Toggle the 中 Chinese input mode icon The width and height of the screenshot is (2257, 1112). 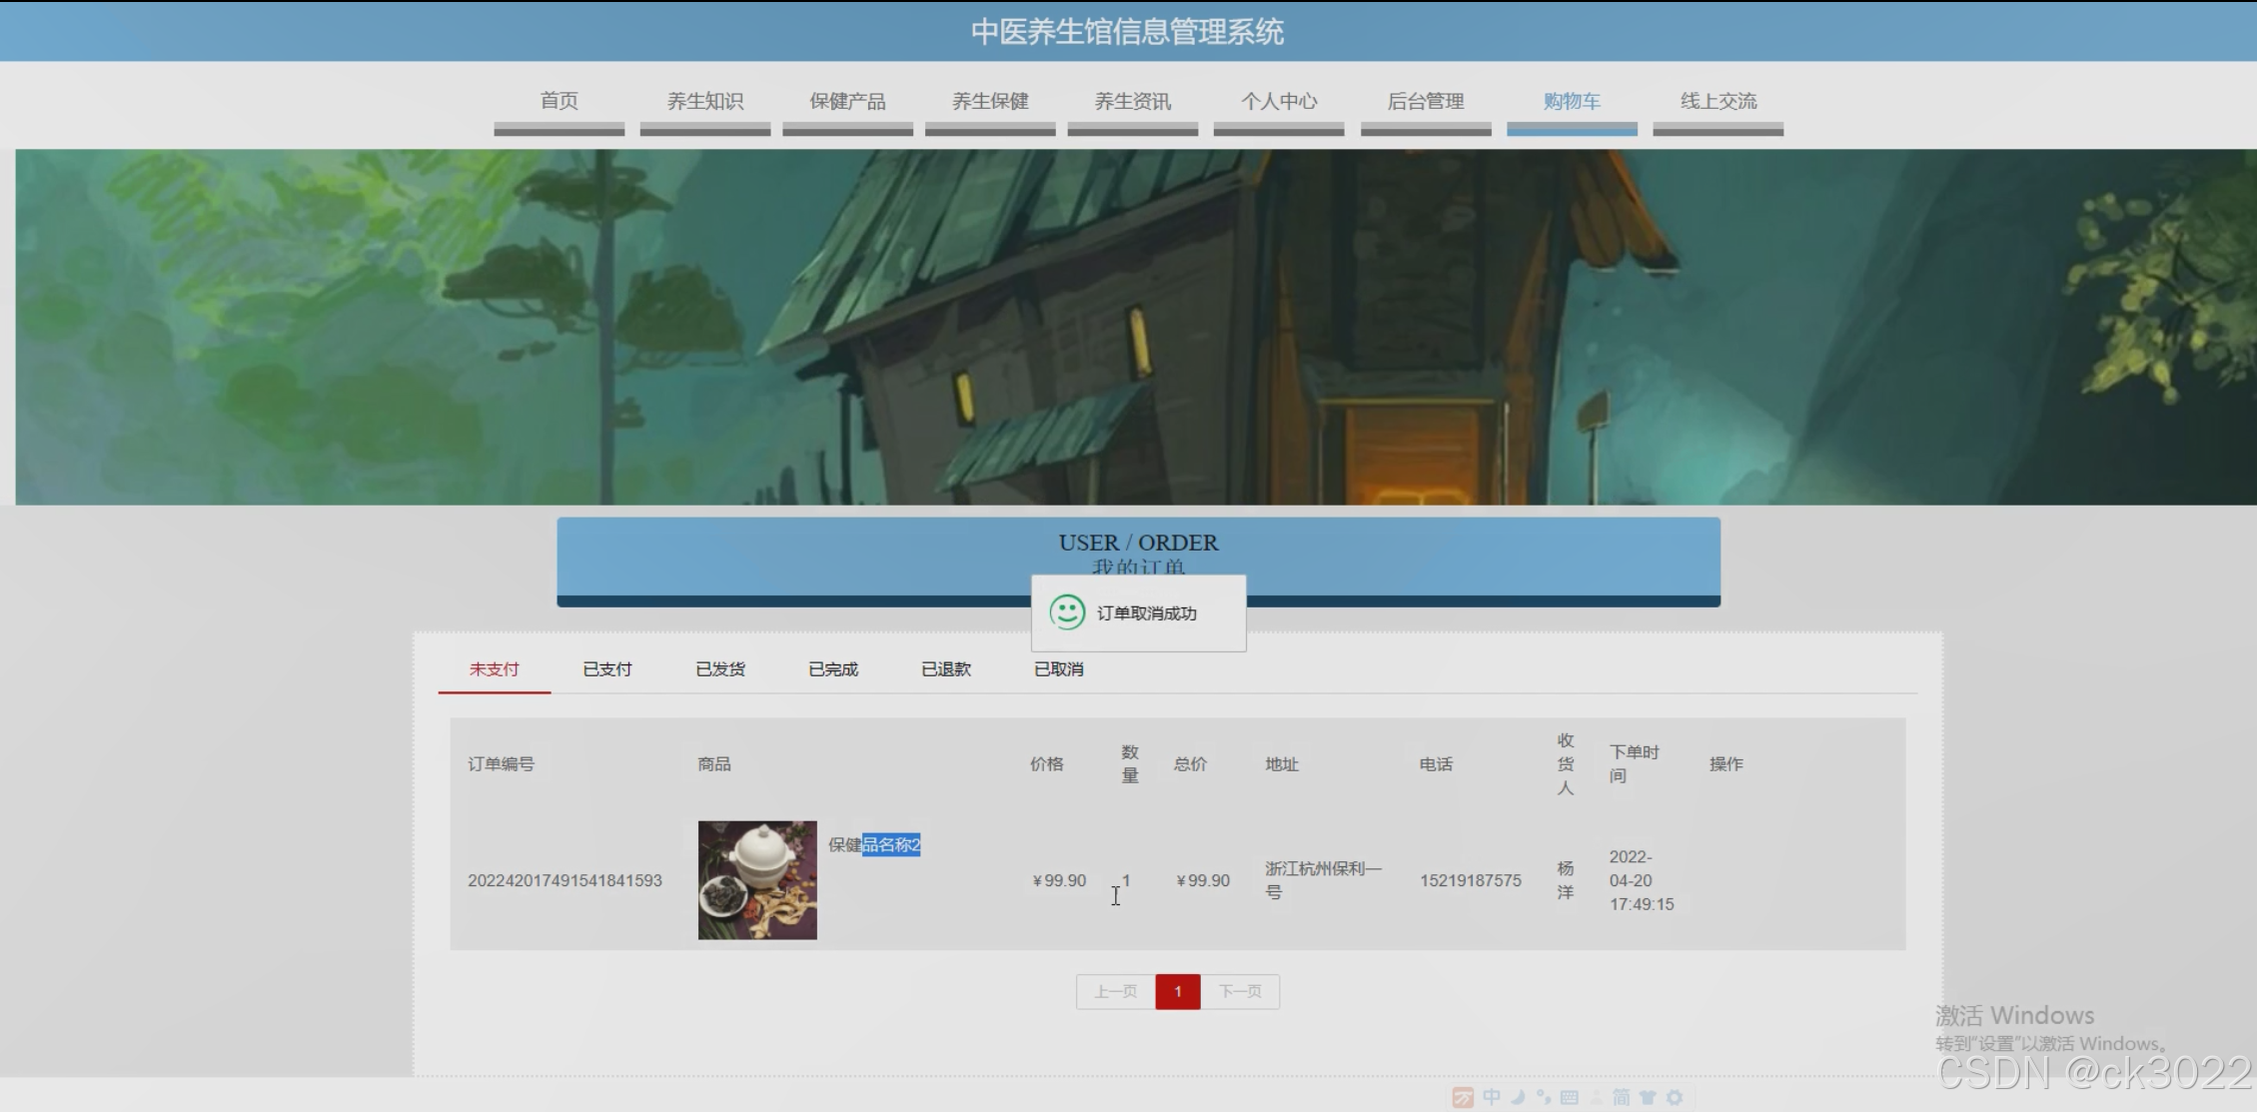coord(1492,1097)
